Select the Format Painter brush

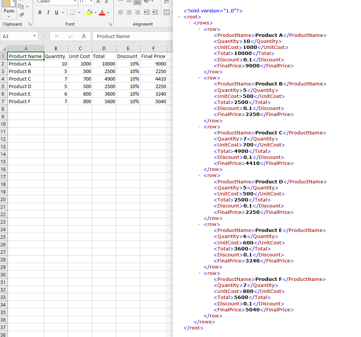click(21, 15)
